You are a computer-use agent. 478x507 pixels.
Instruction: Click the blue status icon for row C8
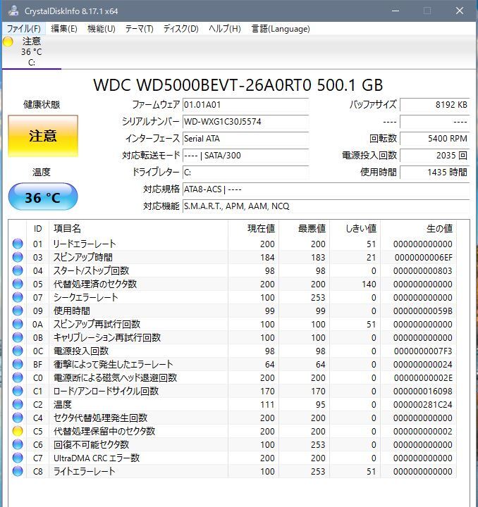coord(18,471)
